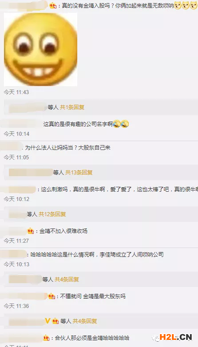Click the crown badge next to 不懂就问 comment
Image resolution: width=198 pixels, height=347 pixels.
pos(51,296)
